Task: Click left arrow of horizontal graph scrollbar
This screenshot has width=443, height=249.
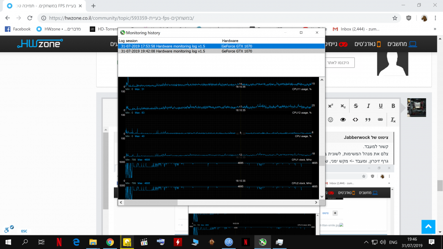Action: pyautogui.click(x=121, y=202)
